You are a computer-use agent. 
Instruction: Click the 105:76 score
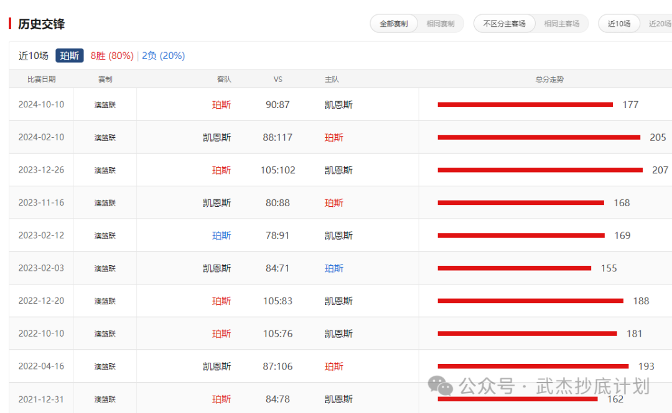278,334
